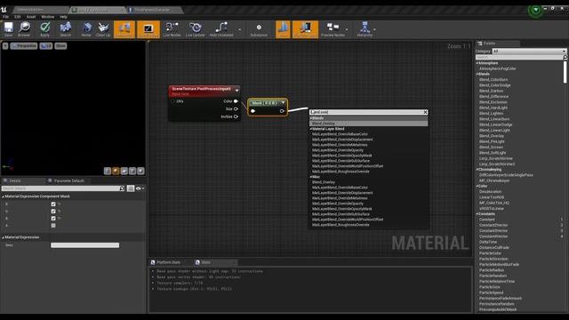Select the cylinder preview shape icon

click(x=108, y=171)
